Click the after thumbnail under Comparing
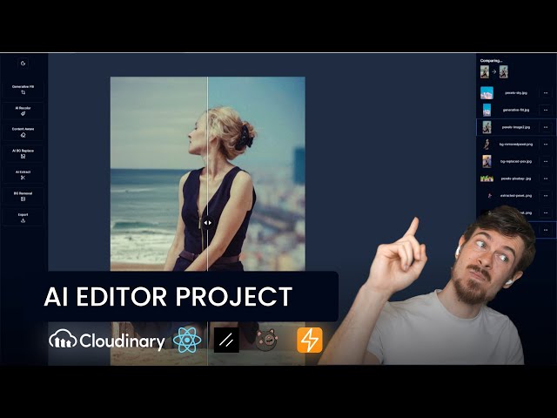This screenshot has width=557, height=418. 503,71
